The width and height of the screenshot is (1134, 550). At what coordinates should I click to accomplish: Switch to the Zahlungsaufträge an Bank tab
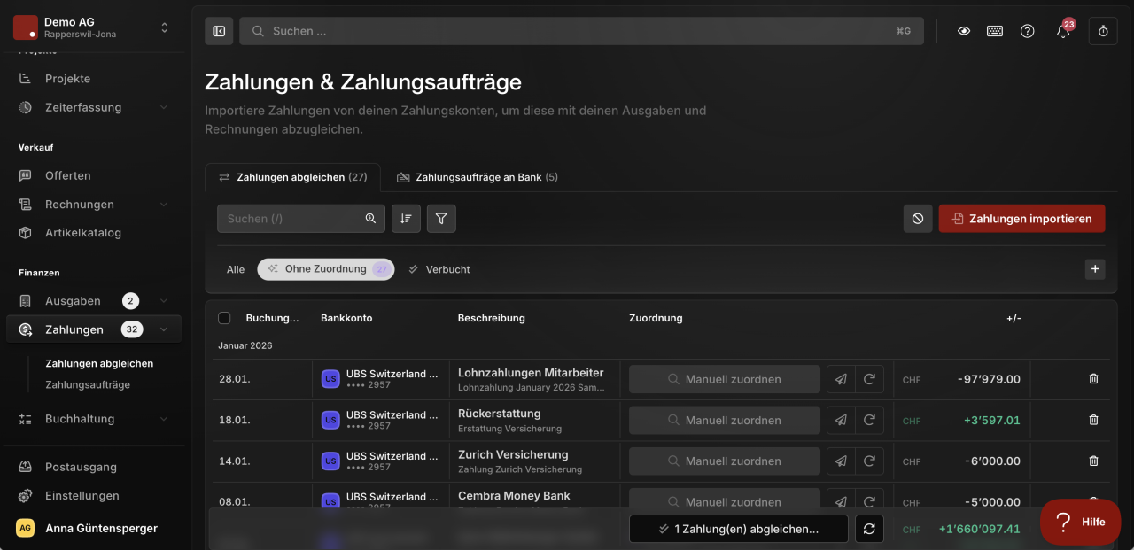(478, 177)
